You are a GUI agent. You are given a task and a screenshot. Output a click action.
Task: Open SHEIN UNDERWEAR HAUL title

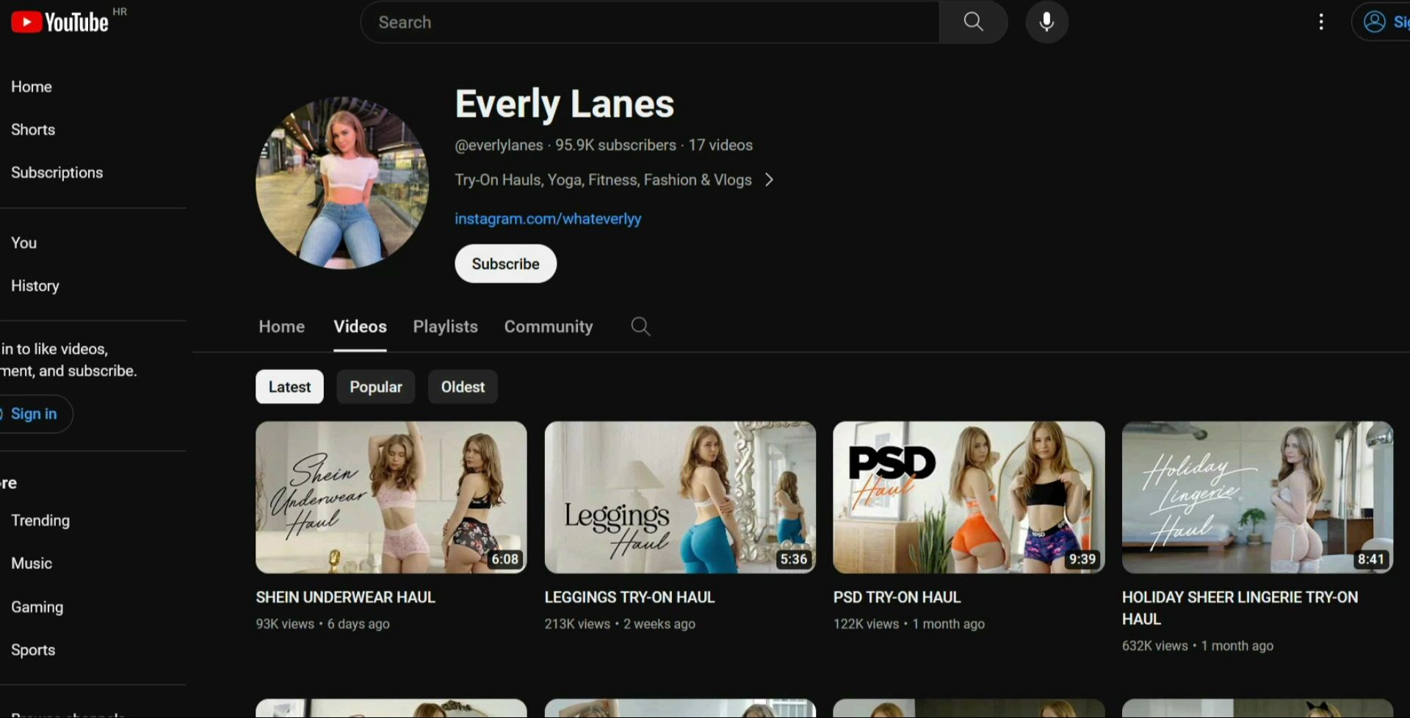[345, 598]
